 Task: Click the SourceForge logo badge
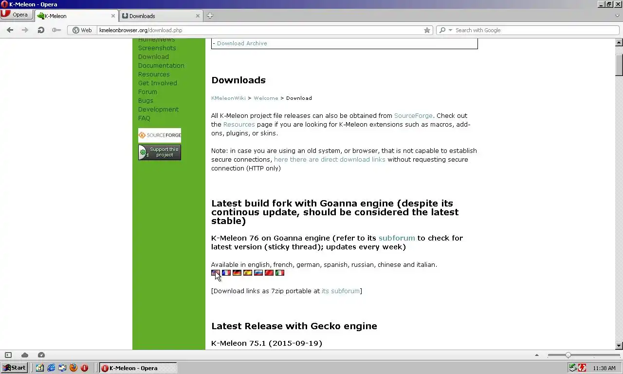click(x=160, y=135)
